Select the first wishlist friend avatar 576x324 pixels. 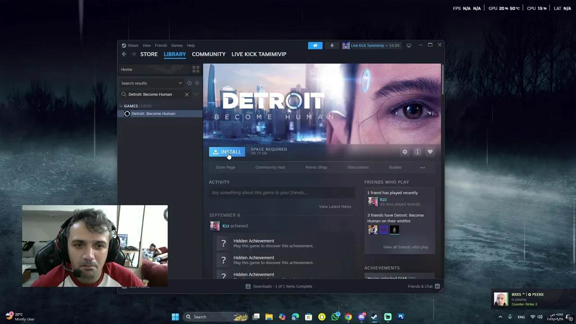(373, 230)
